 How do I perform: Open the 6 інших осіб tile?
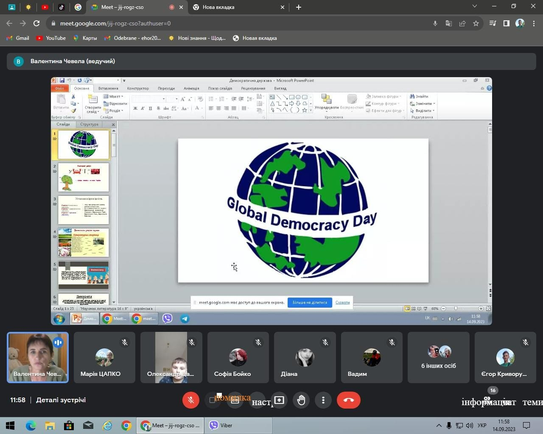(439, 357)
